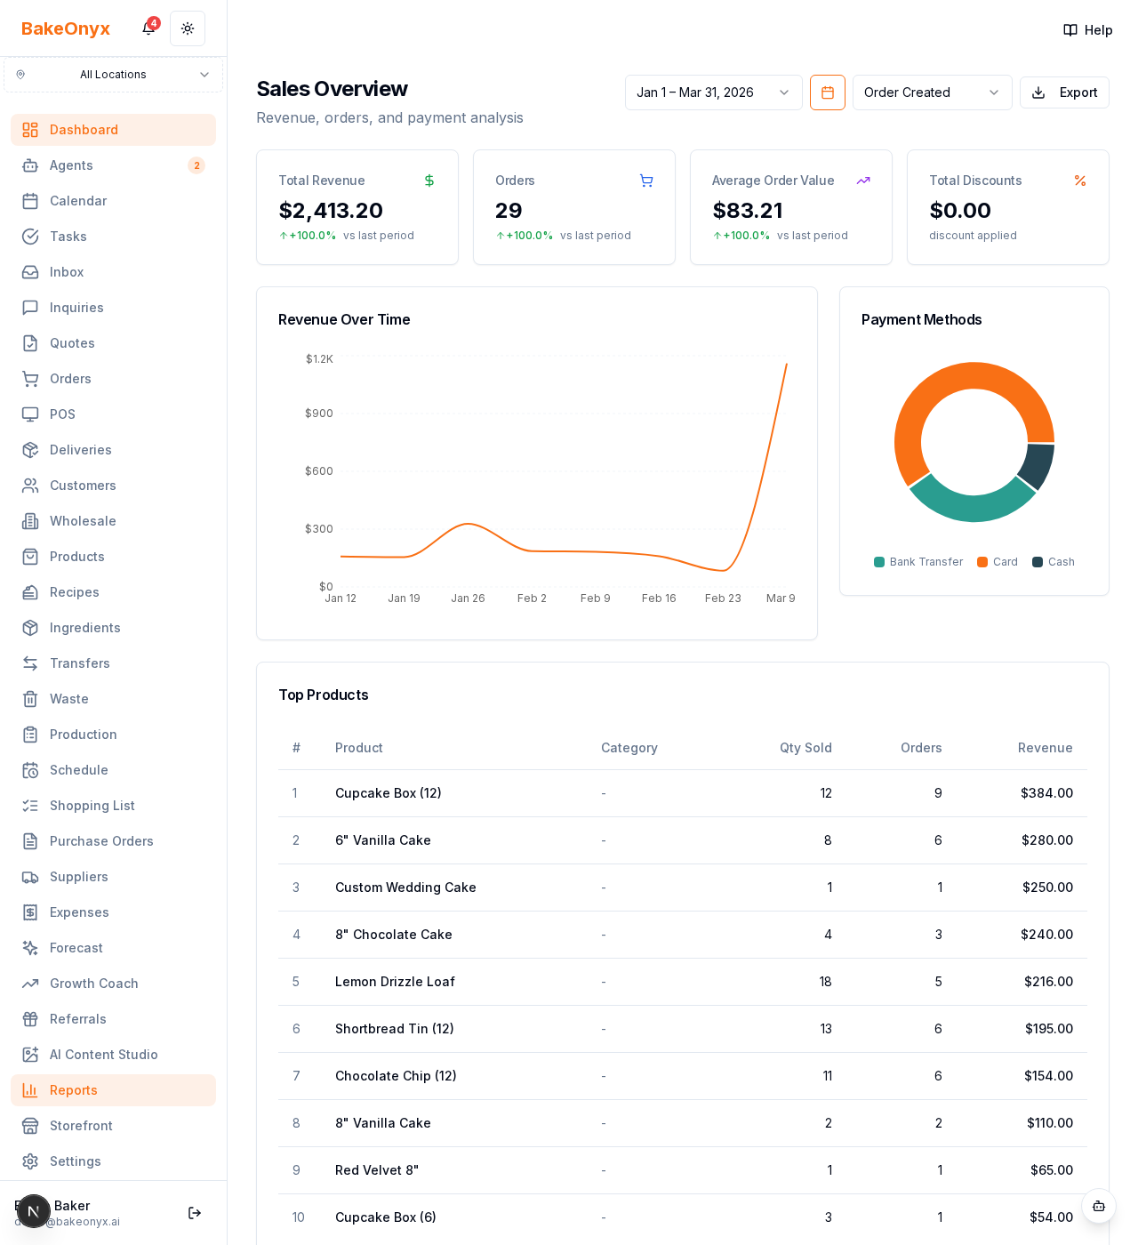Open the notifications bell icon
Viewport: 1138px width, 1245px height.
click(148, 28)
